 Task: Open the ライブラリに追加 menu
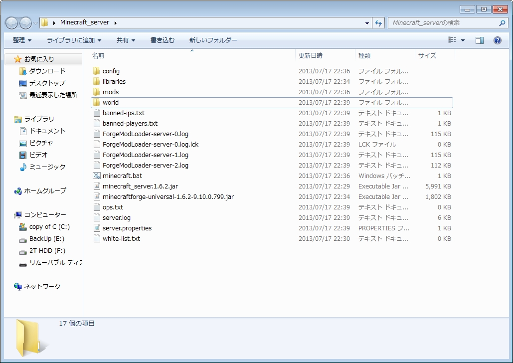(x=74, y=40)
